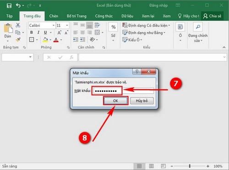229x170 pixels.
Task: Open the Căn chỉnh dialog launcher
Action: (104, 47)
